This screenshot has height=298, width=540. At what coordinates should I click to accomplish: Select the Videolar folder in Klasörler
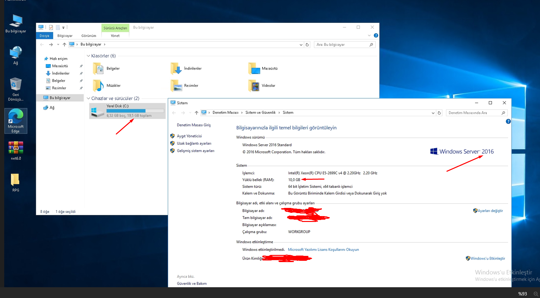[x=262, y=86]
